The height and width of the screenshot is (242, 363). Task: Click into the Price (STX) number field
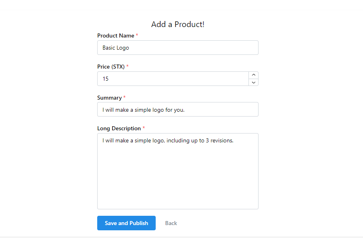pyautogui.click(x=173, y=79)
